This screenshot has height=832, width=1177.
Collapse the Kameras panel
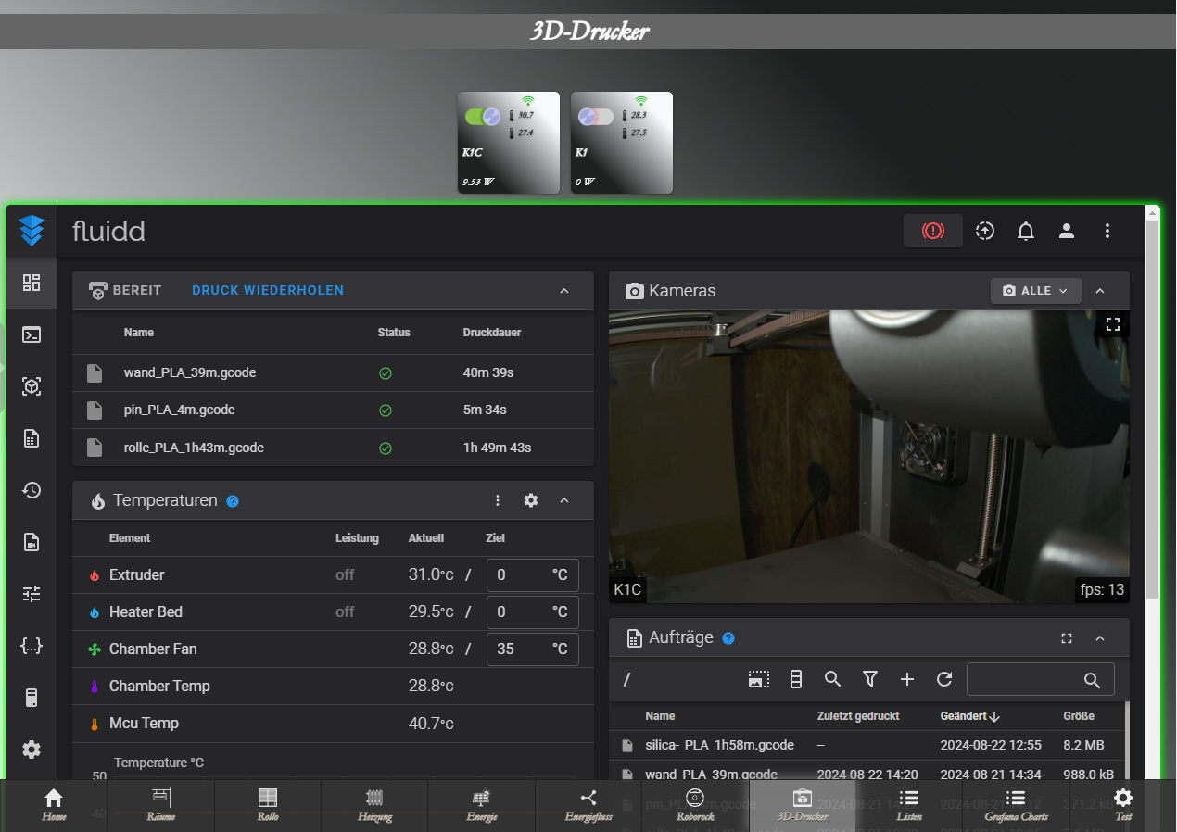tap(1100, 291)
